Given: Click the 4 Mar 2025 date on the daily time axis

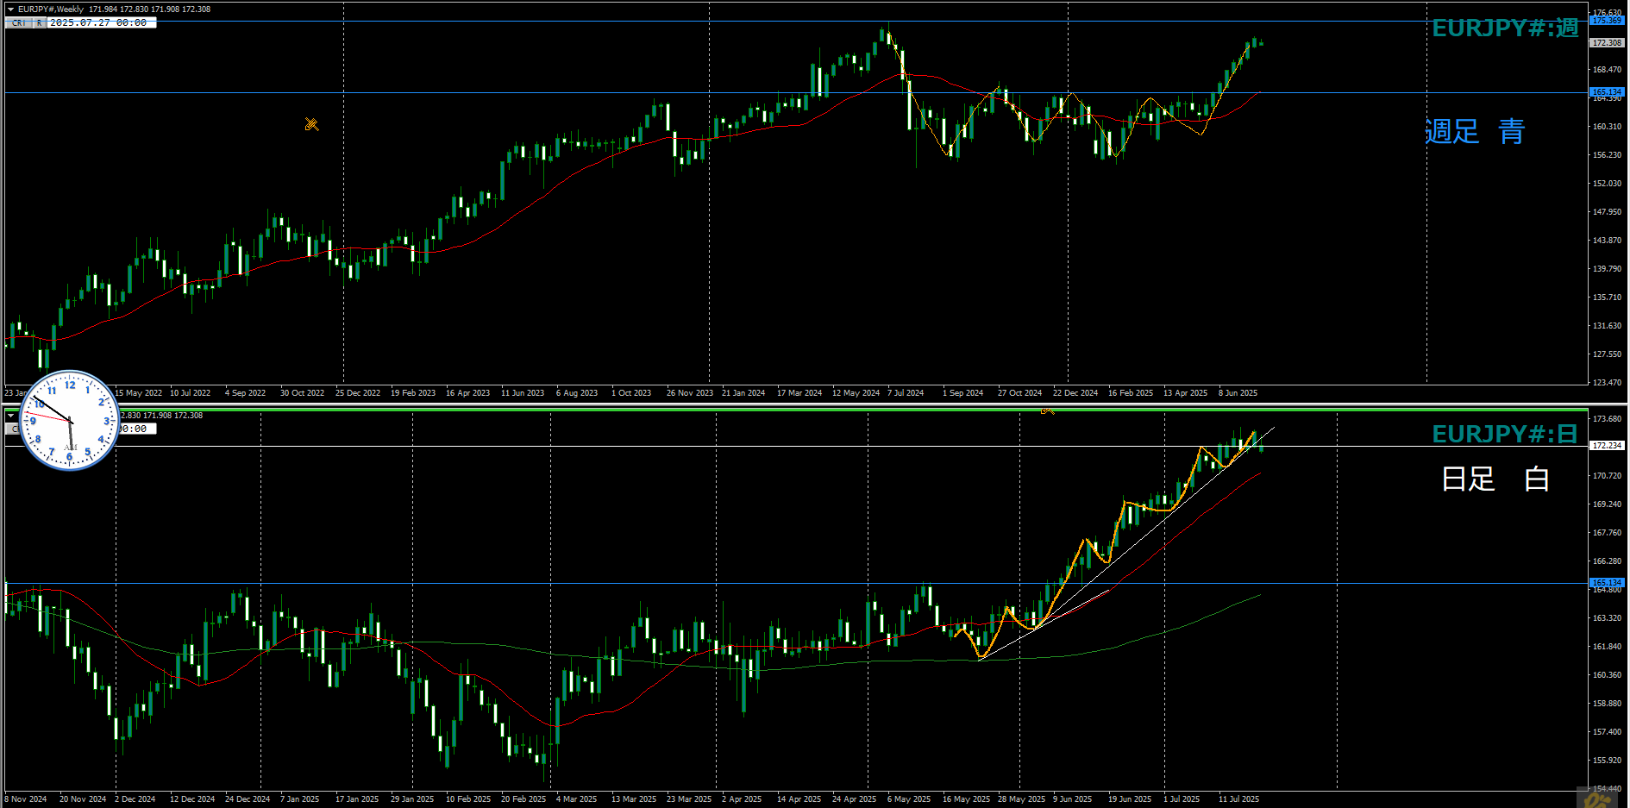Looking at the screenshot, I should coord(576,799).
